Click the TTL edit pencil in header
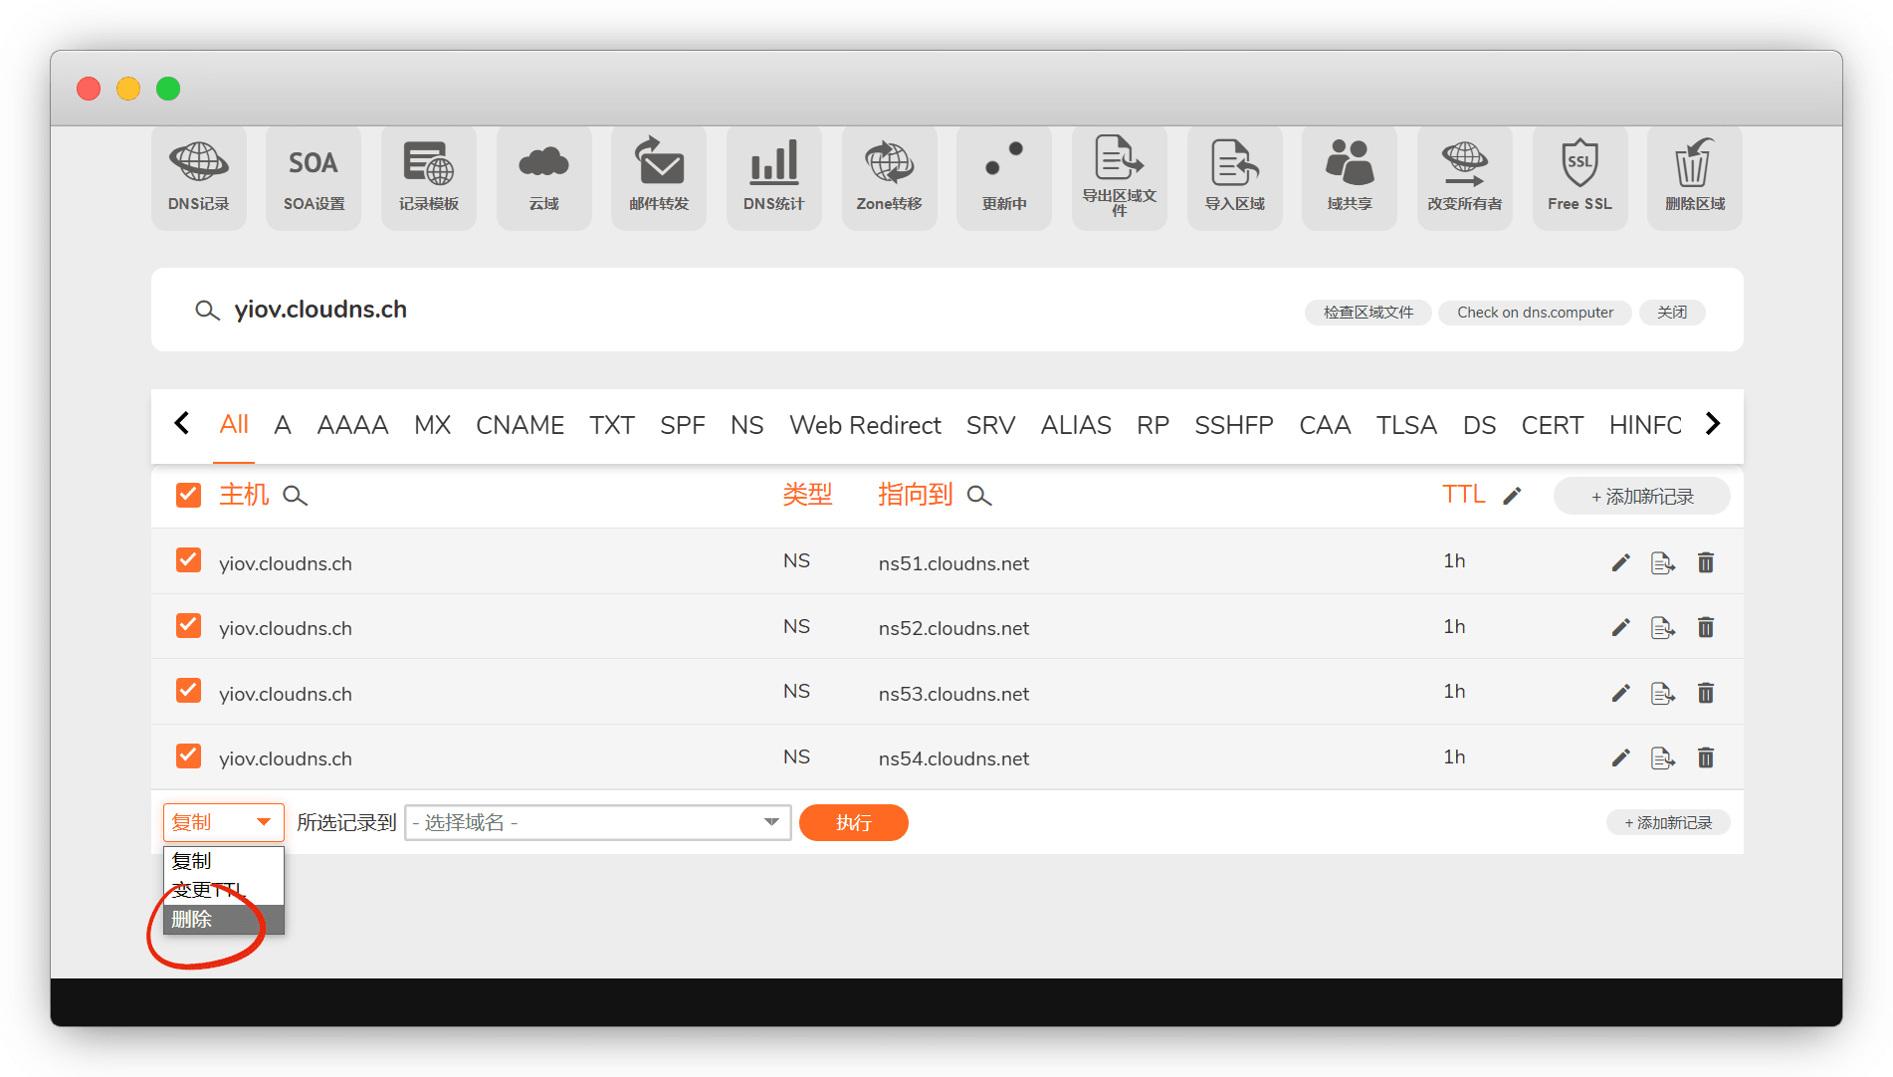The width and height of the screenshot is (1893, 1077). [1512, 496]
